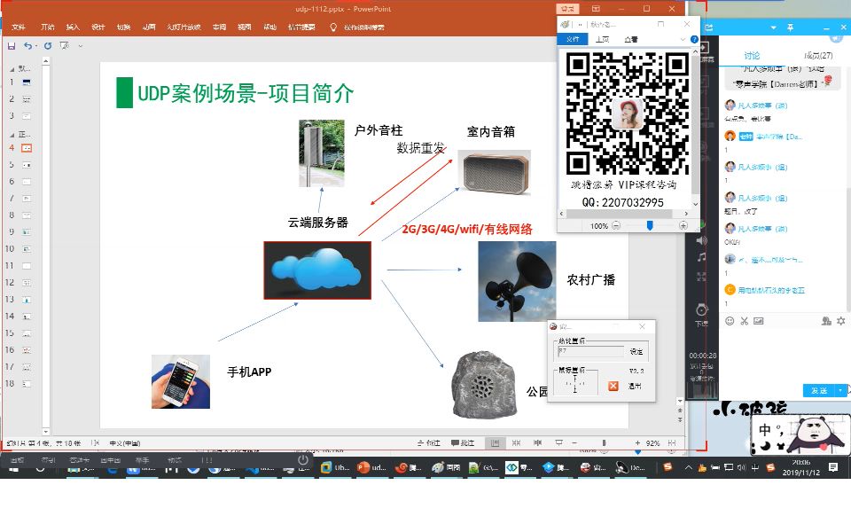Open Reading View from the status bar icon
The height and width of the screenshot is (532, 851).
click(x=537, y=441)
